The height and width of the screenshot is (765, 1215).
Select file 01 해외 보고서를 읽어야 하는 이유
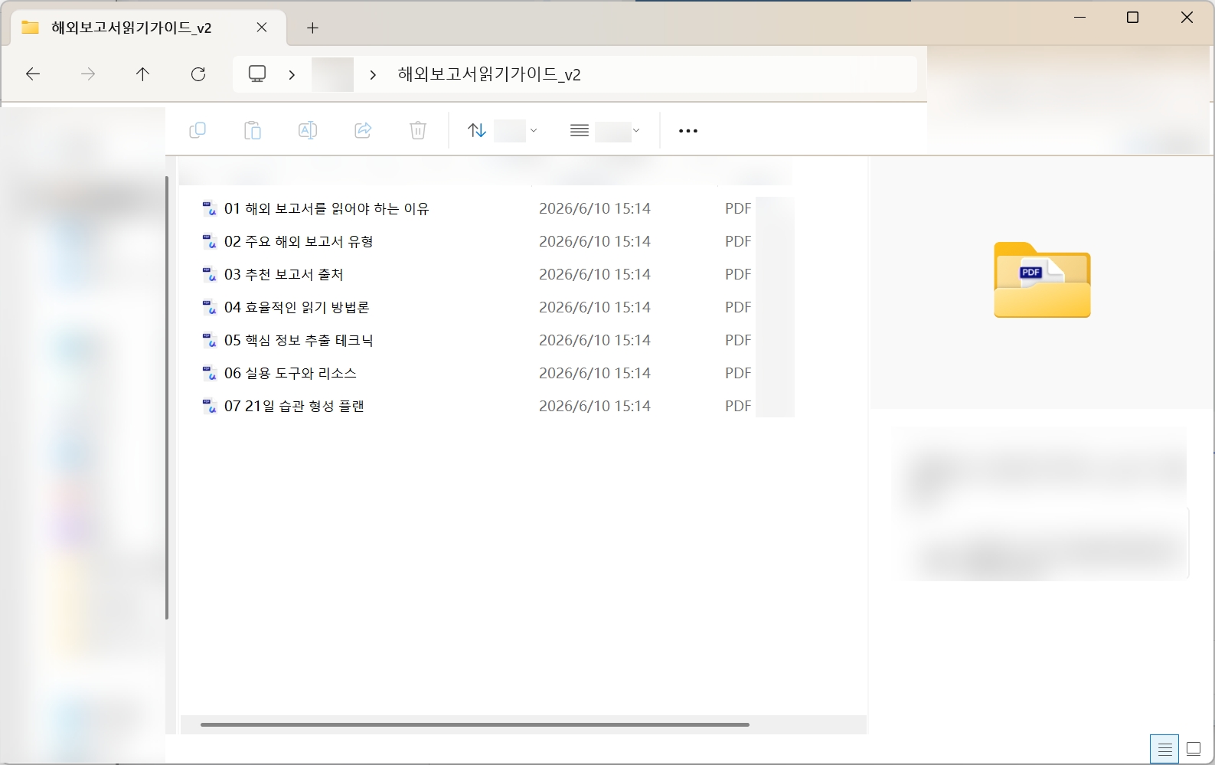(x=327, y=208)
